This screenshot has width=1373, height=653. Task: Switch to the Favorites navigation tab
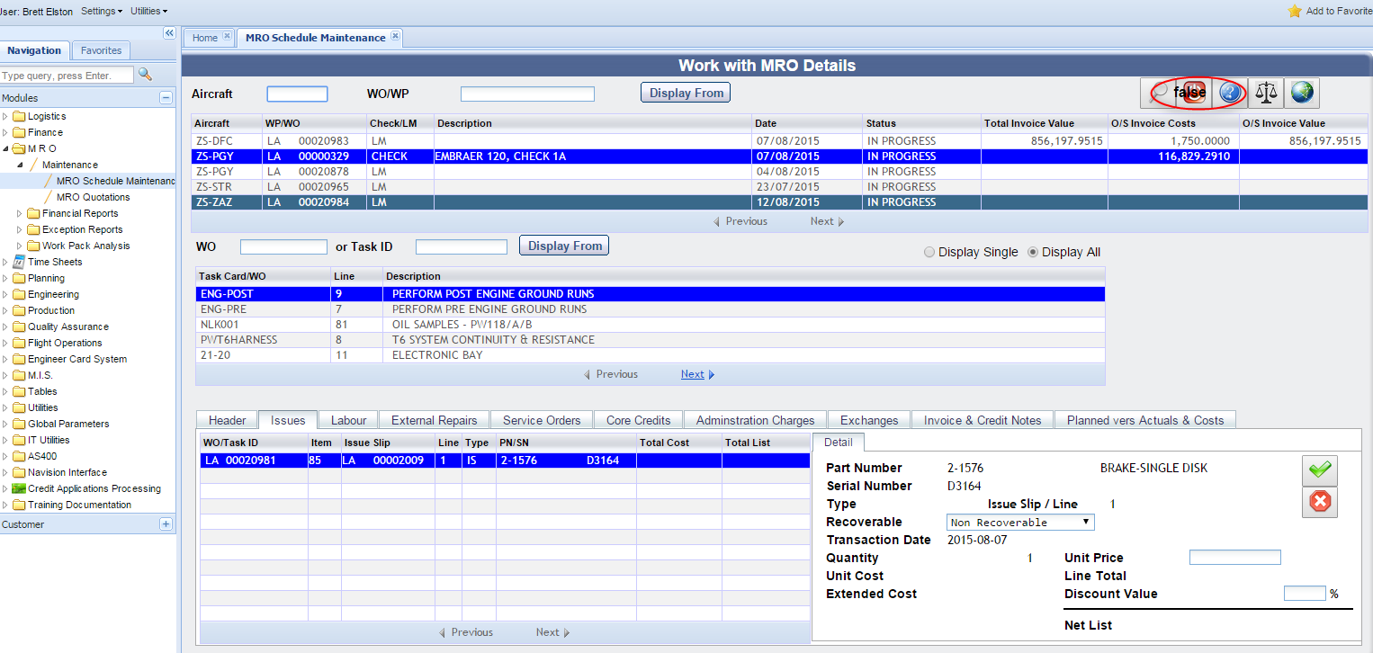pyautogui.click(x=101, y=50)
